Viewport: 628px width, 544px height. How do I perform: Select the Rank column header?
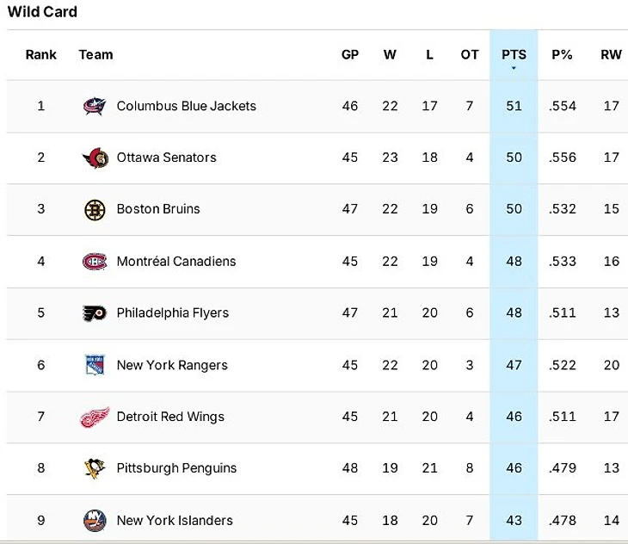click(40, 55)
